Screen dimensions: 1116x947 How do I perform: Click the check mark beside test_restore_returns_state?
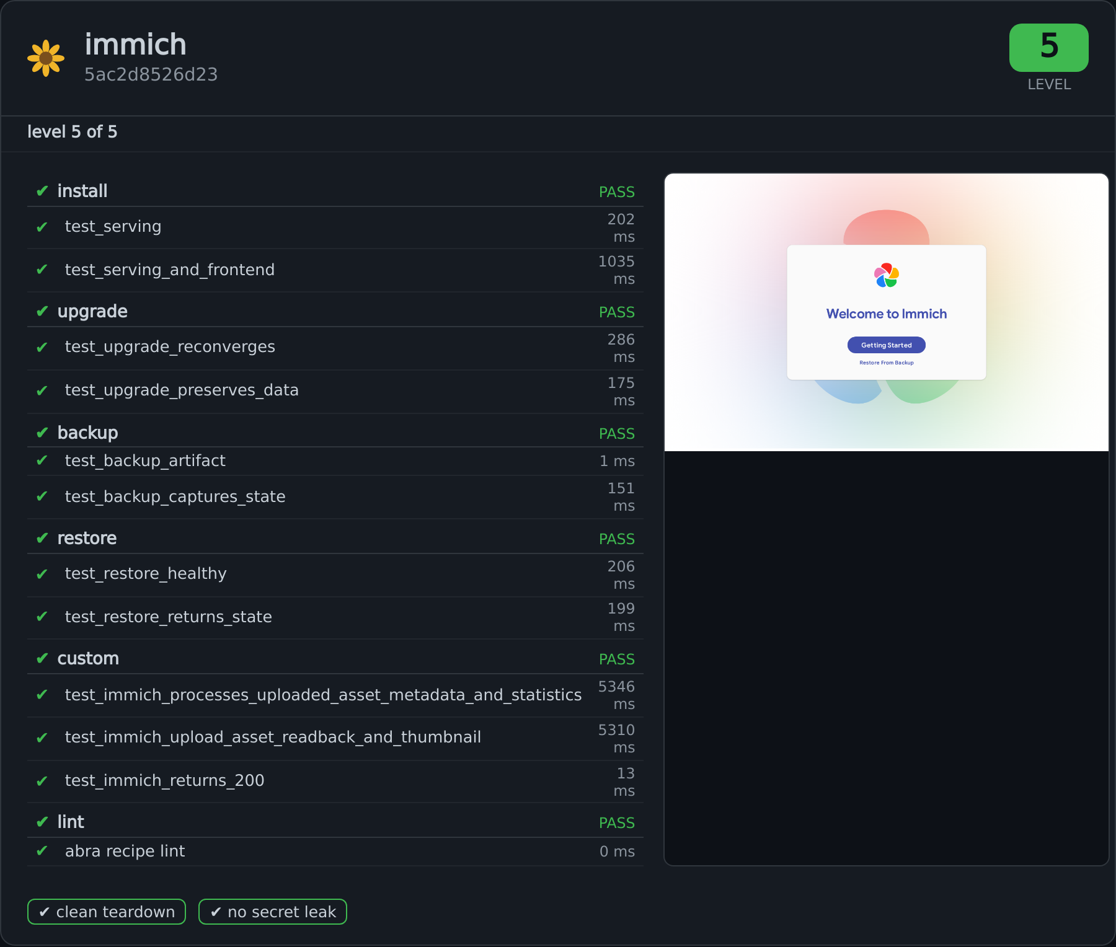coord(42,617)
